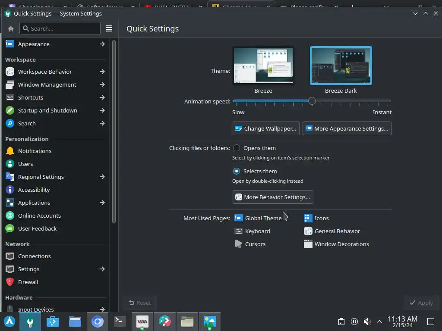
Task: Click the Cursors page icon
Action: coord(238,244)
